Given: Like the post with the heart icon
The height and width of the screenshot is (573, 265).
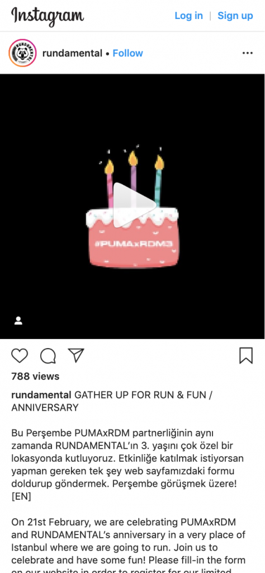Looking at the screenshot, I should click(20, 355).
